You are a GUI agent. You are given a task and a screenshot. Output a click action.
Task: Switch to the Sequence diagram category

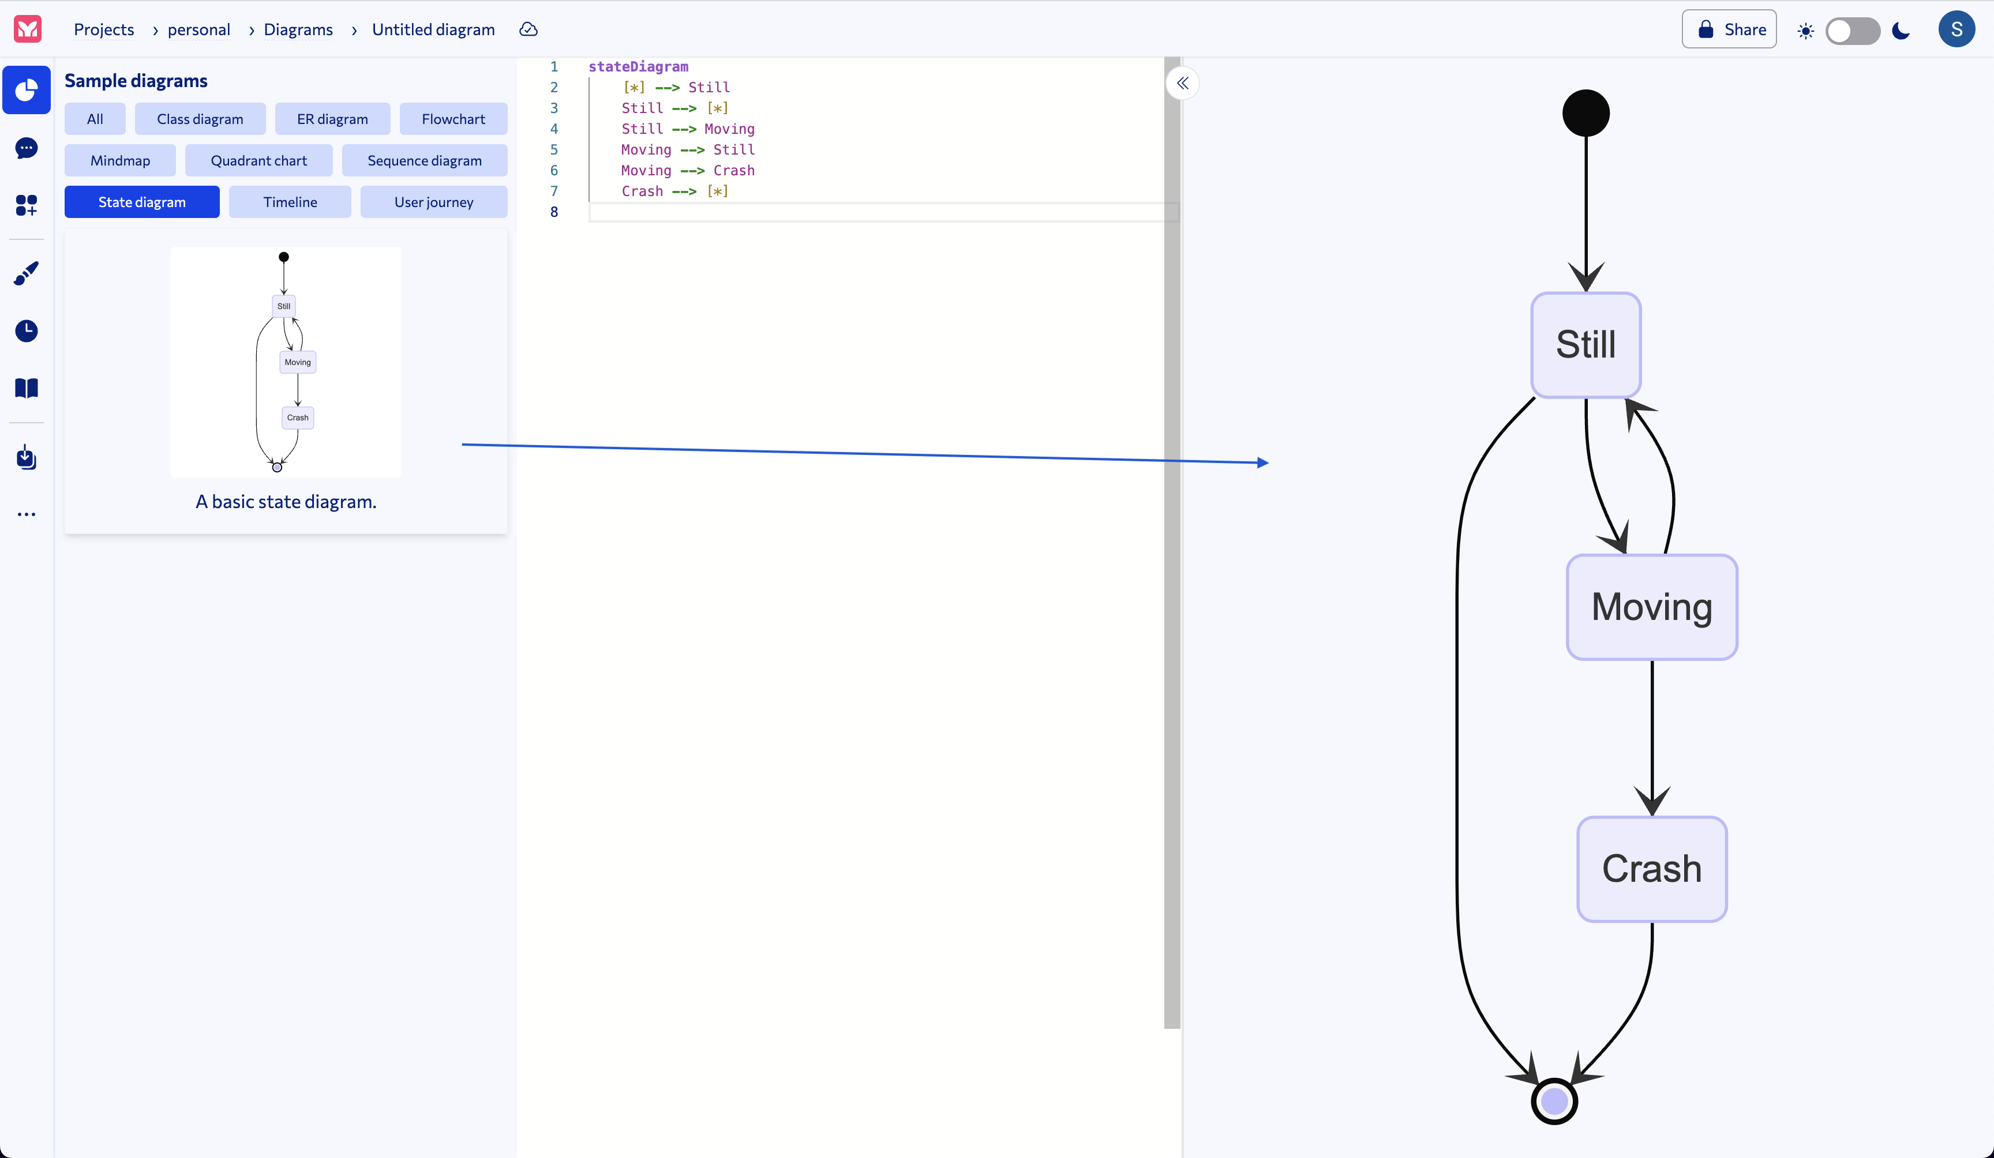(424, 160)
